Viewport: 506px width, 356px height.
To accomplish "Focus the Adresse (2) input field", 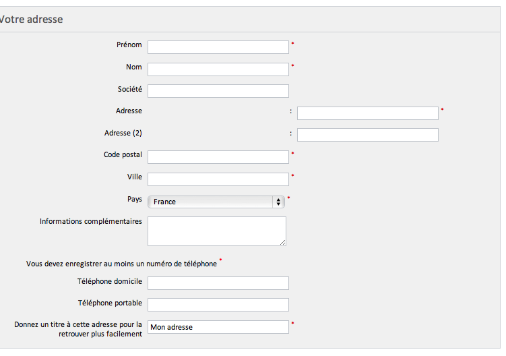I will (x=368, y=135).
